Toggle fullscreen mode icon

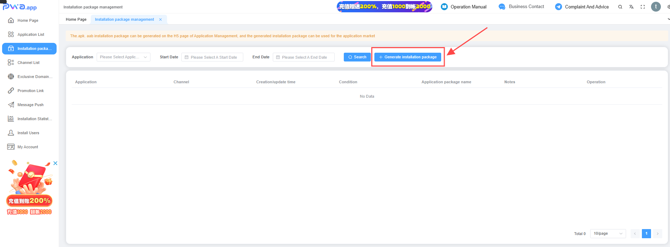[x=643, y=7]
